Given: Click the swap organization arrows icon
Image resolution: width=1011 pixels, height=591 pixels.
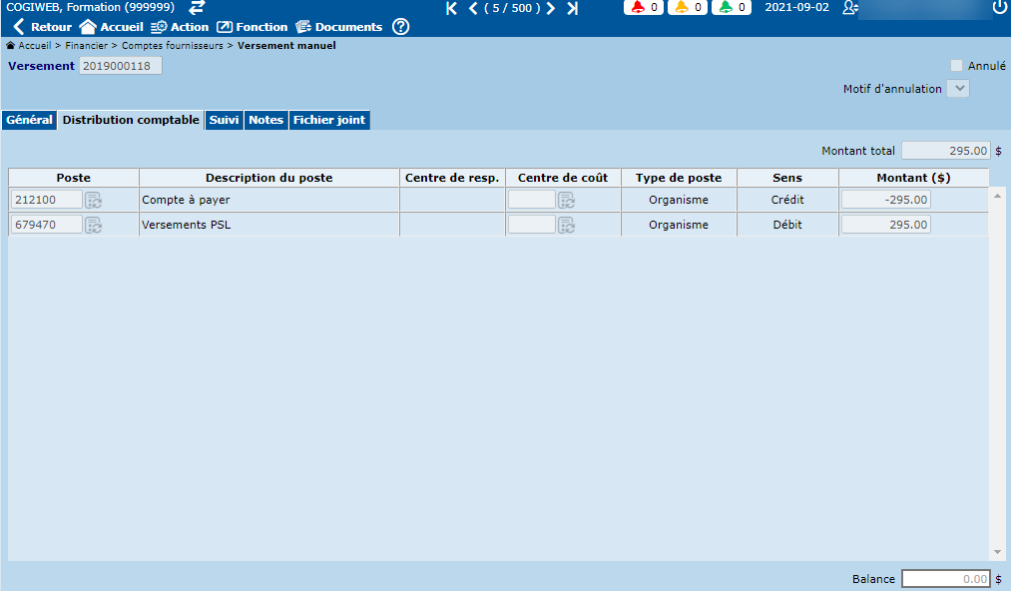Looking at the screenshot, I should tap(197, 7).
